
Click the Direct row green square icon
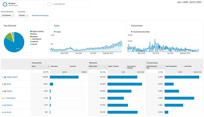[x=5, y=84]
